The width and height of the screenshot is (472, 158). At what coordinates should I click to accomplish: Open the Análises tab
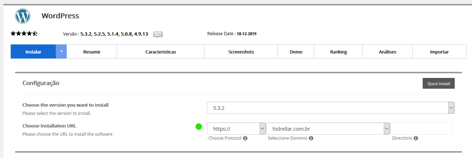click(387, 52)
